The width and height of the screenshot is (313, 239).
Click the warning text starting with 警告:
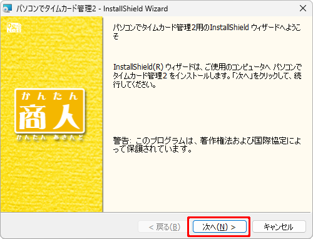coord(207,145)
